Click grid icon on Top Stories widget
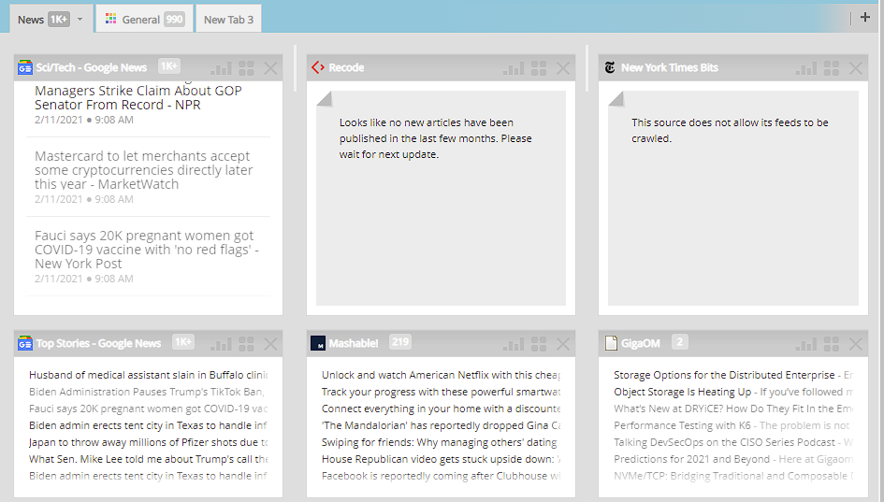This screenshot has width=884, height=502. tap(246, 344)
